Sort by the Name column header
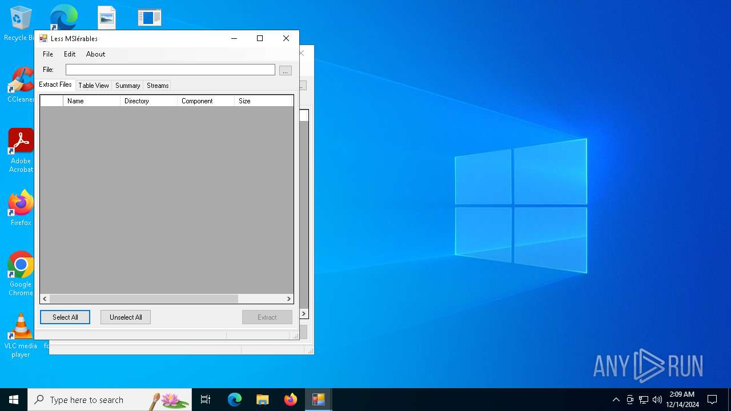 (x=91, y=101)
